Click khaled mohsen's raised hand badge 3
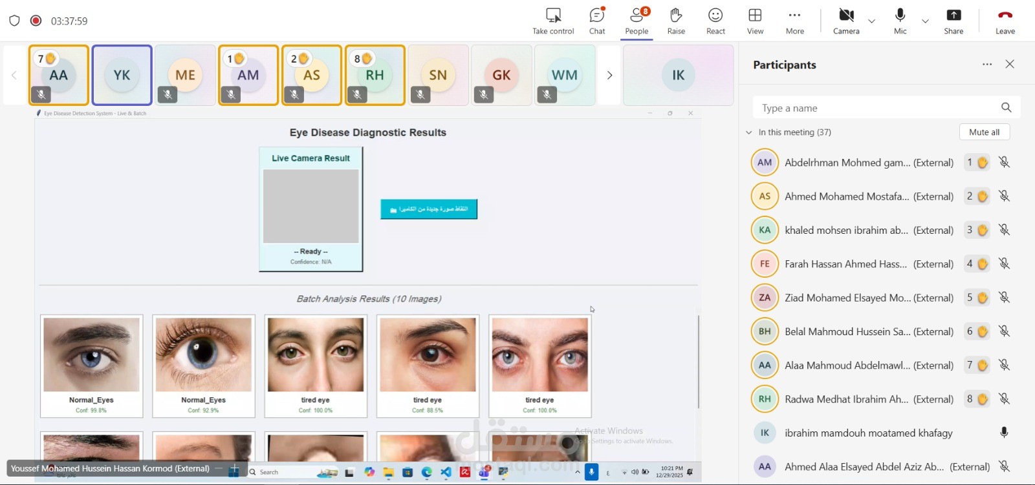1035x485 pixels. click(x=977, y=230)
